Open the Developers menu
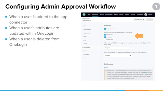163x91 pixels. pyautogui.click(x=140, y=15)
